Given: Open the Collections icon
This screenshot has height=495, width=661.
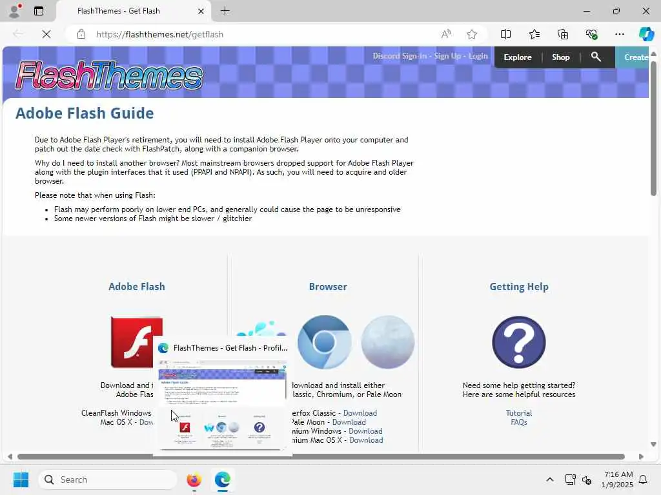Looking at the screenshot, I should (x=563, y=34).
